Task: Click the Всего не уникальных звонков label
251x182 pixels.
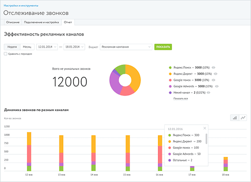Action: click(x=71, y=69)
